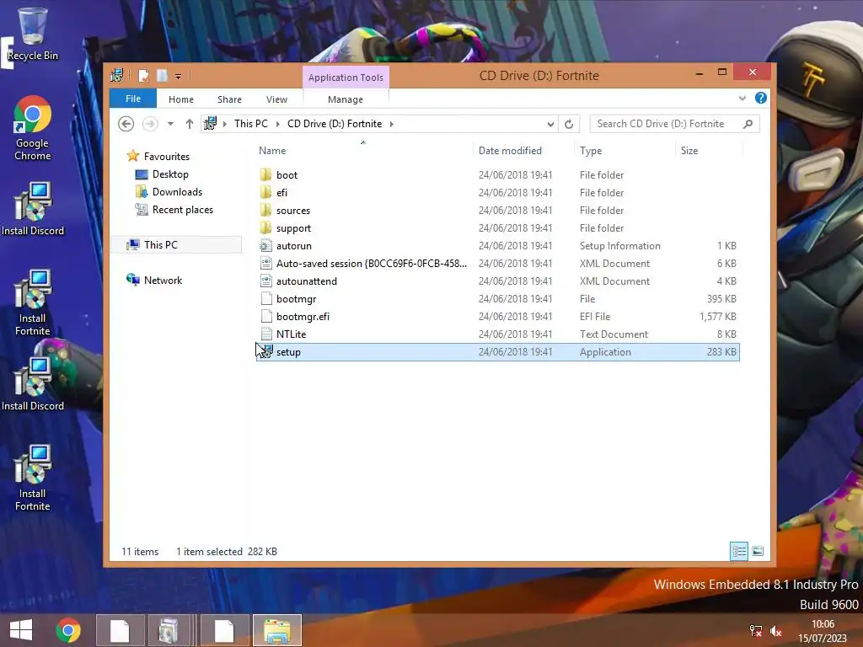The width and height of the screenshot is (863, 647).
Task: Open File Explorer taskbar button
Action: (277, 630)
